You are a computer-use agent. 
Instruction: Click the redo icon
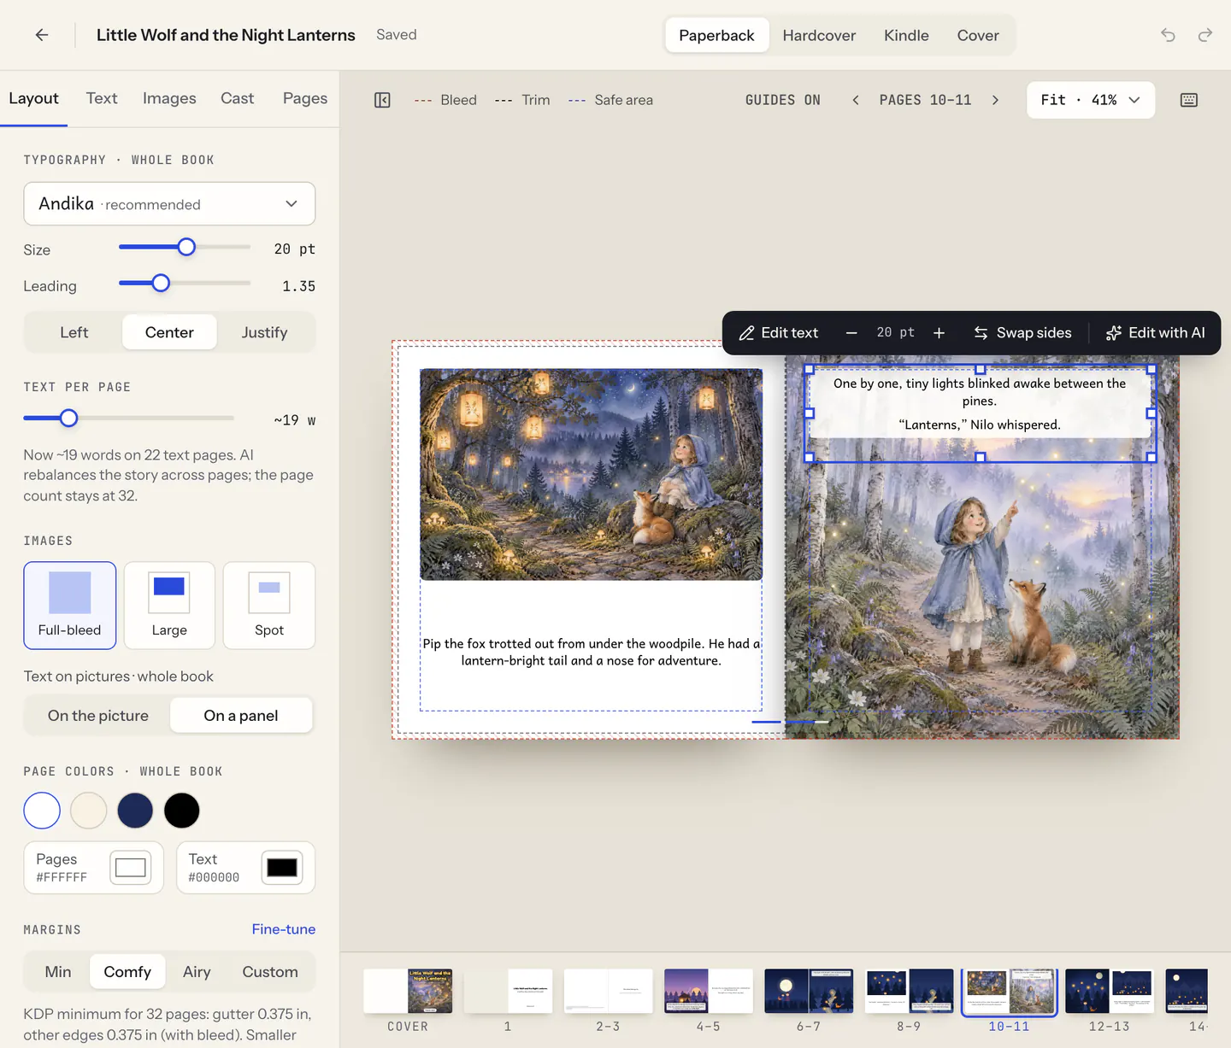1205,35
